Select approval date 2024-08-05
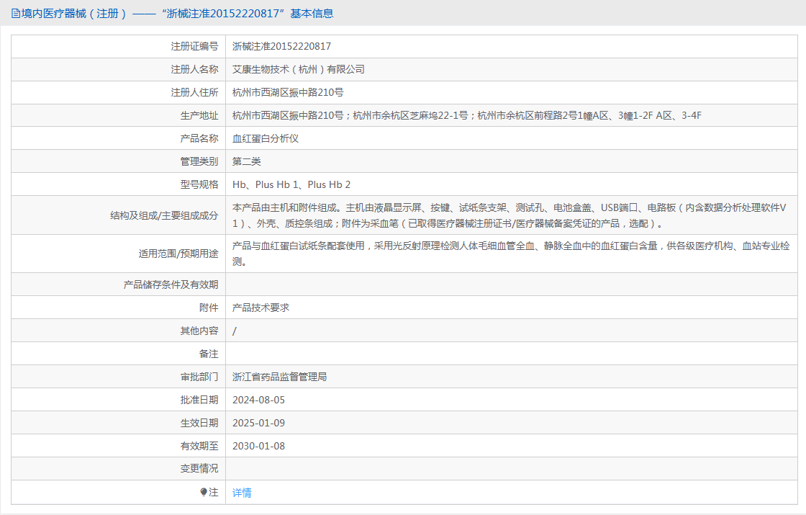This screenshot has height=515, width=806. click(258, 400)
